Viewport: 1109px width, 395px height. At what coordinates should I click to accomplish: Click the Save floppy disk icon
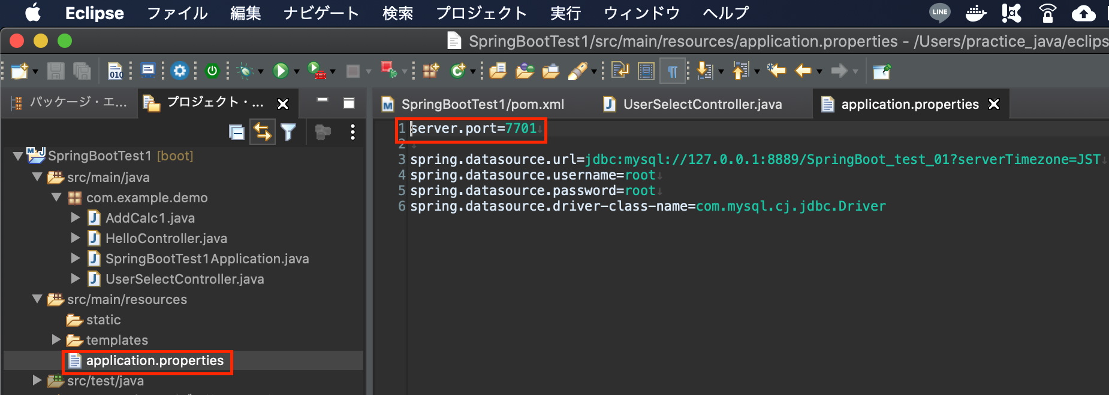pos(56,71)
